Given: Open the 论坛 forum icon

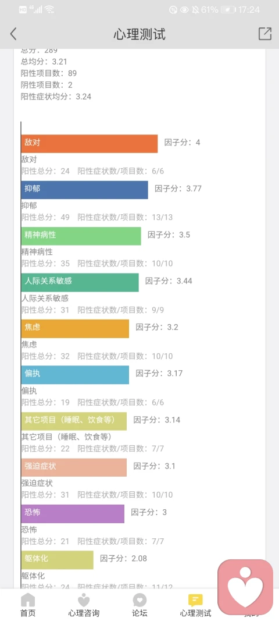Looking at the screenshot, I should coord(139,601).
